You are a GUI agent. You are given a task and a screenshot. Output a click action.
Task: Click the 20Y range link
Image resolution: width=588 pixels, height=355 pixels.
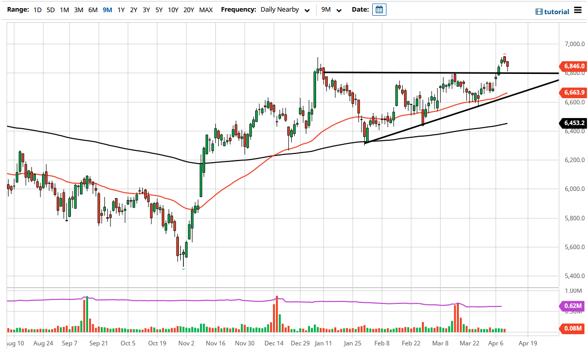[x=188, y=9]
